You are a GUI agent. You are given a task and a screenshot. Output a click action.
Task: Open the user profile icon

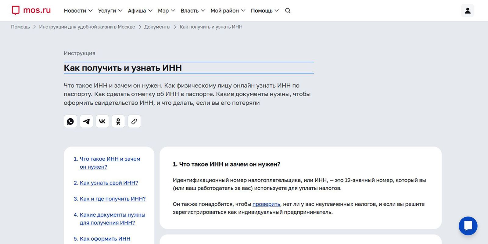[468, 11]
